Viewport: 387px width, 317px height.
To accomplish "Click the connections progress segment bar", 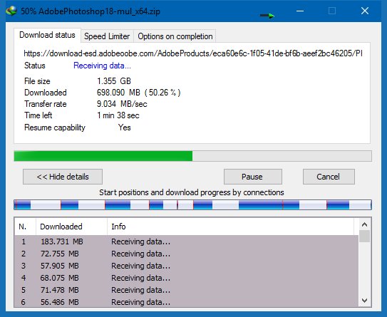I will pos(192,205).
